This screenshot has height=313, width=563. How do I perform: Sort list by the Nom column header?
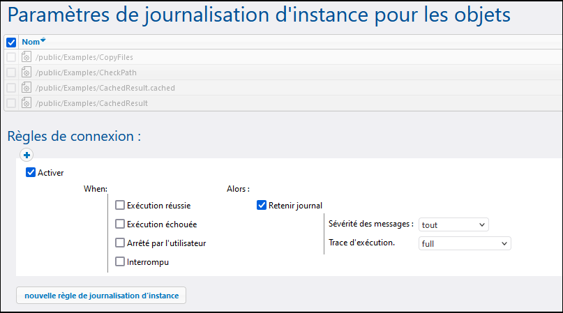[30, 42]
